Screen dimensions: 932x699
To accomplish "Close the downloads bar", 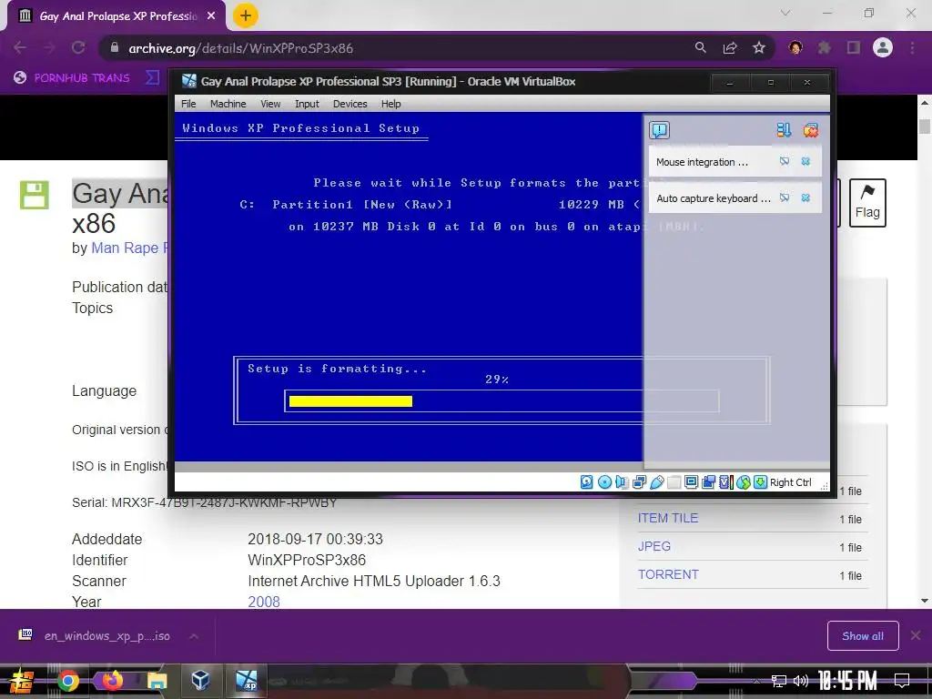I will coord(916,635).
